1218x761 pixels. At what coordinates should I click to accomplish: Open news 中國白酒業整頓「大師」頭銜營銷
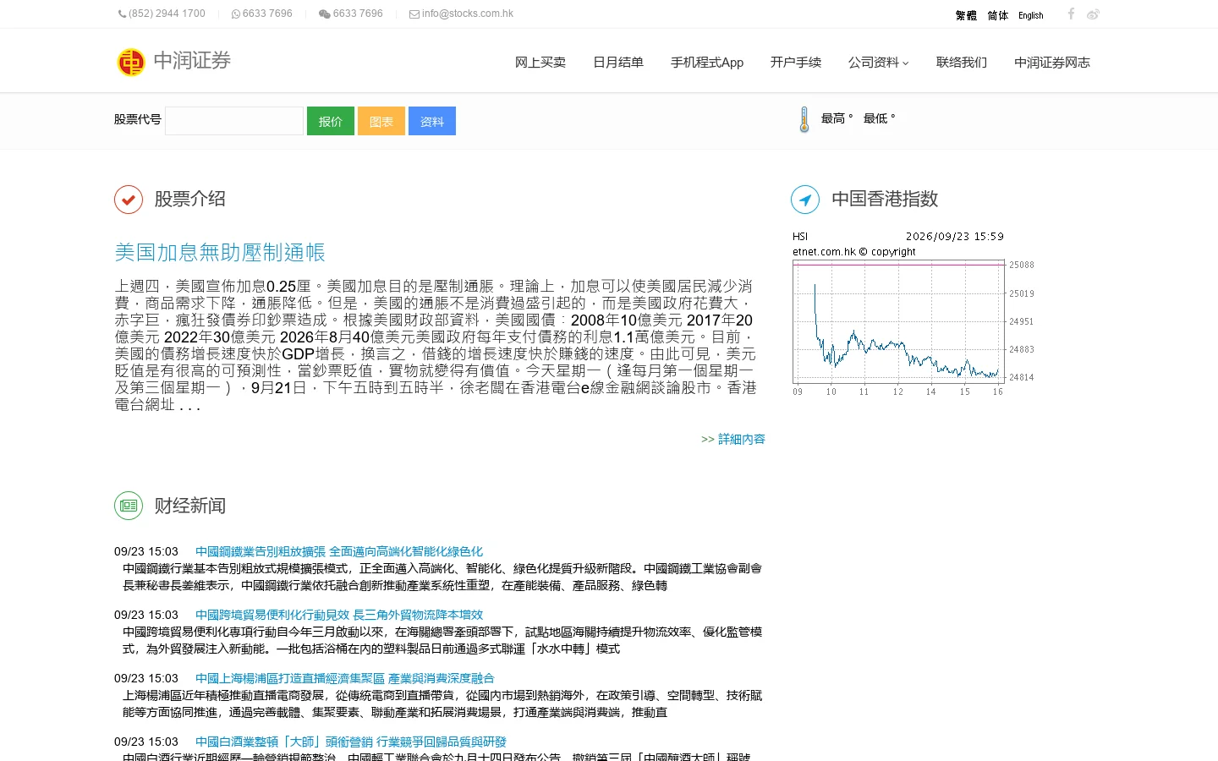point(351,742)
